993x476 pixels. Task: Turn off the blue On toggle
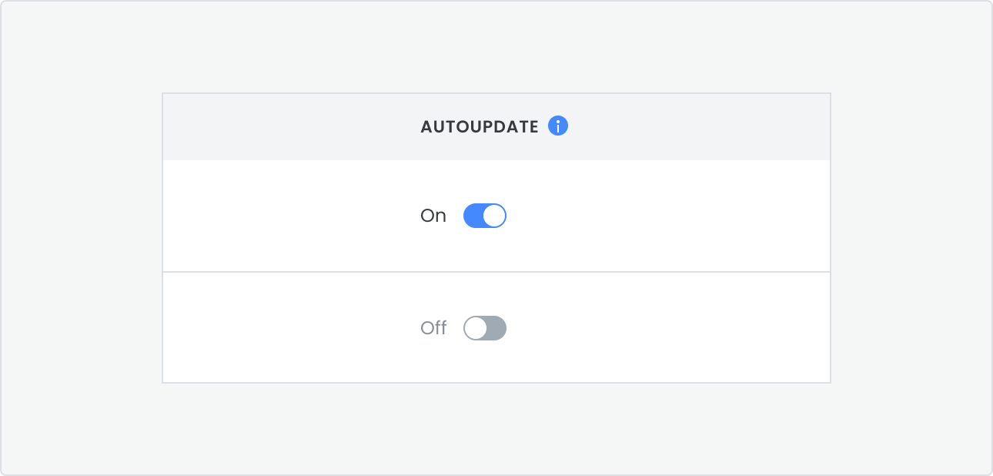tap(484, 216)
